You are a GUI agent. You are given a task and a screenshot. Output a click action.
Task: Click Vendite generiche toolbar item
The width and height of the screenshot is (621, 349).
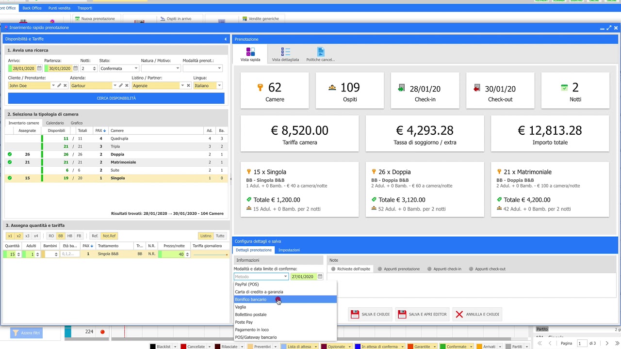[x=261, y=19]
